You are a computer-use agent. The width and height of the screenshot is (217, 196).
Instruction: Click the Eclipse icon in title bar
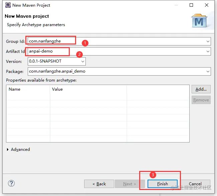coord(8,5)
